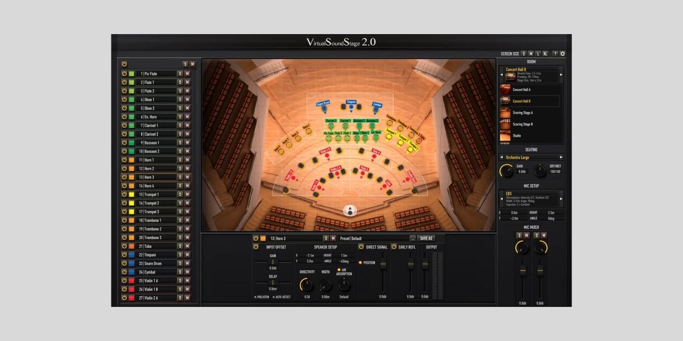
Task: Click the speaker Height value field
Action: (x=344, y=255)
